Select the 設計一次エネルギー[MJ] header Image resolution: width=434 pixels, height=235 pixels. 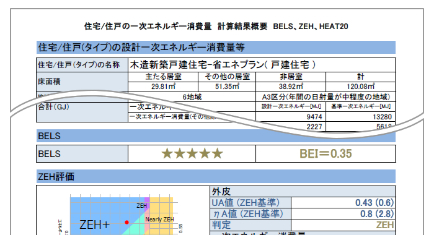click(x=291, y=106)
